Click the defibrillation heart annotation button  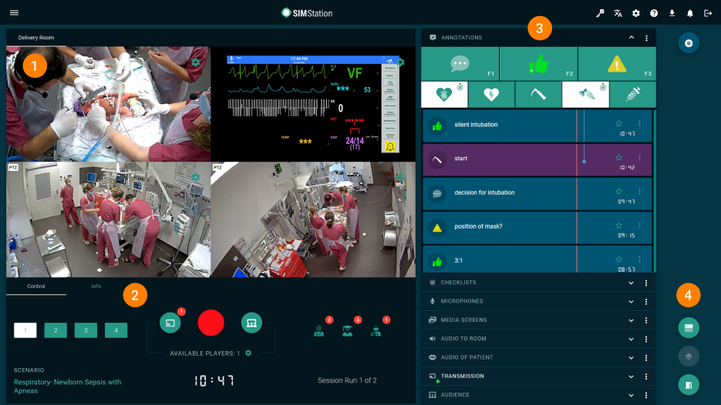(x=490, y=94)
